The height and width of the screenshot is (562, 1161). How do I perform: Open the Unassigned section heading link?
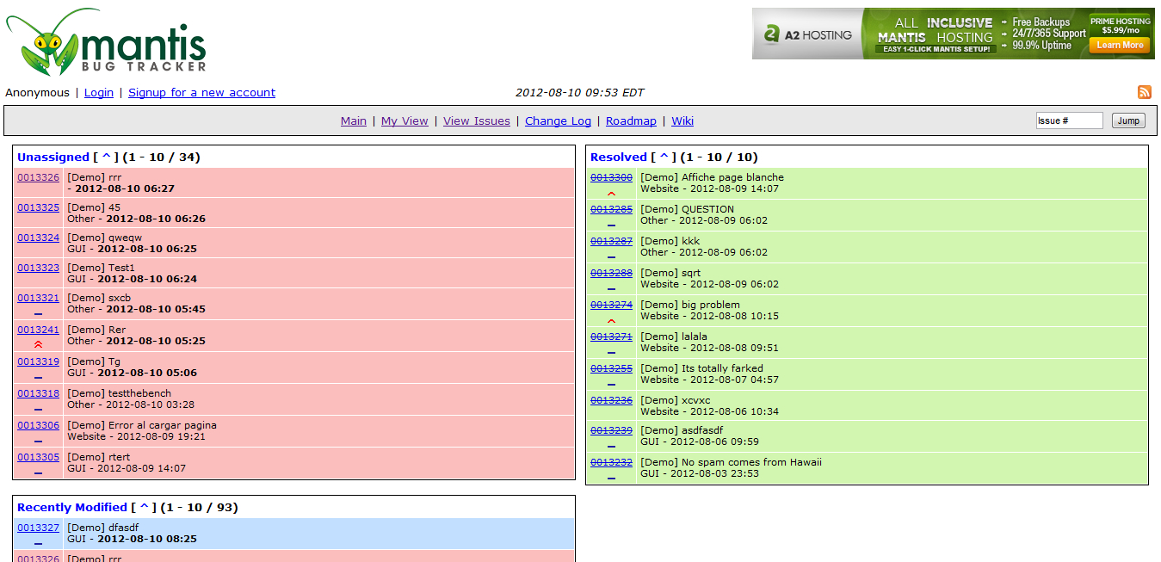(x=53, y=157)
